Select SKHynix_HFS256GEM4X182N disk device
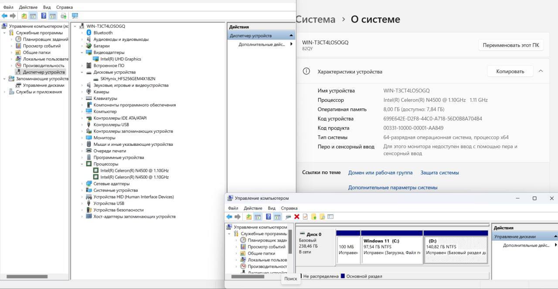The width and height of the screenshot is (558, 289). (128, 79)
